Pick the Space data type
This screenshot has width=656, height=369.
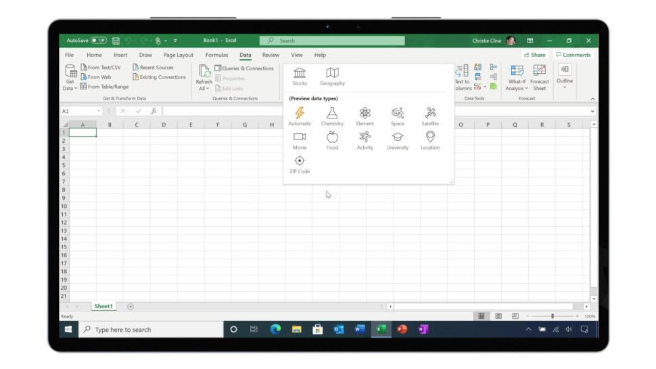(398, 116)
